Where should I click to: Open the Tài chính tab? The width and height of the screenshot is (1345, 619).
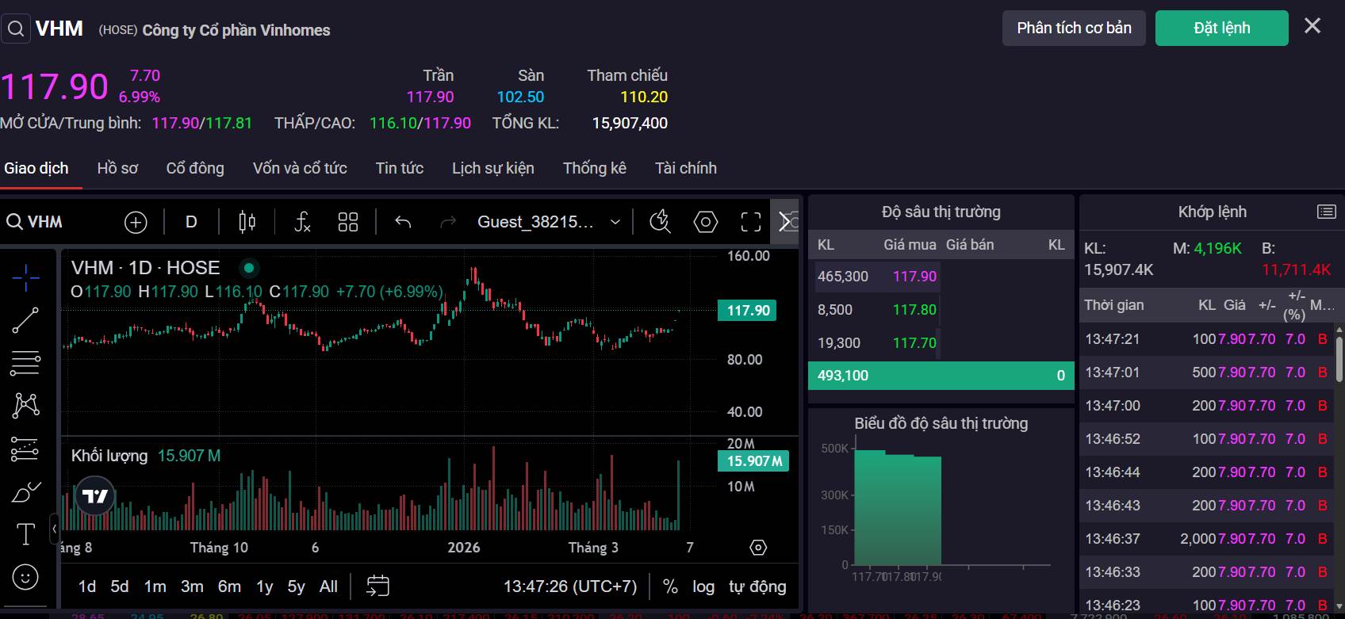(x=685, y=168)
